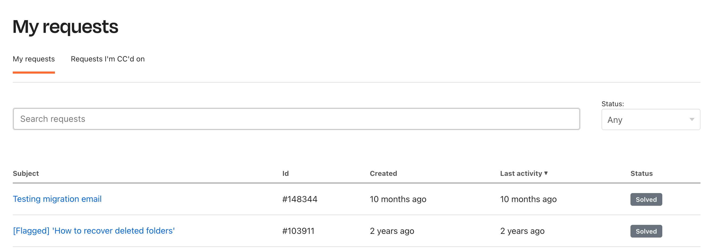
Task: Click the Last activity sort arrow icon
Action: pos(546,173)
